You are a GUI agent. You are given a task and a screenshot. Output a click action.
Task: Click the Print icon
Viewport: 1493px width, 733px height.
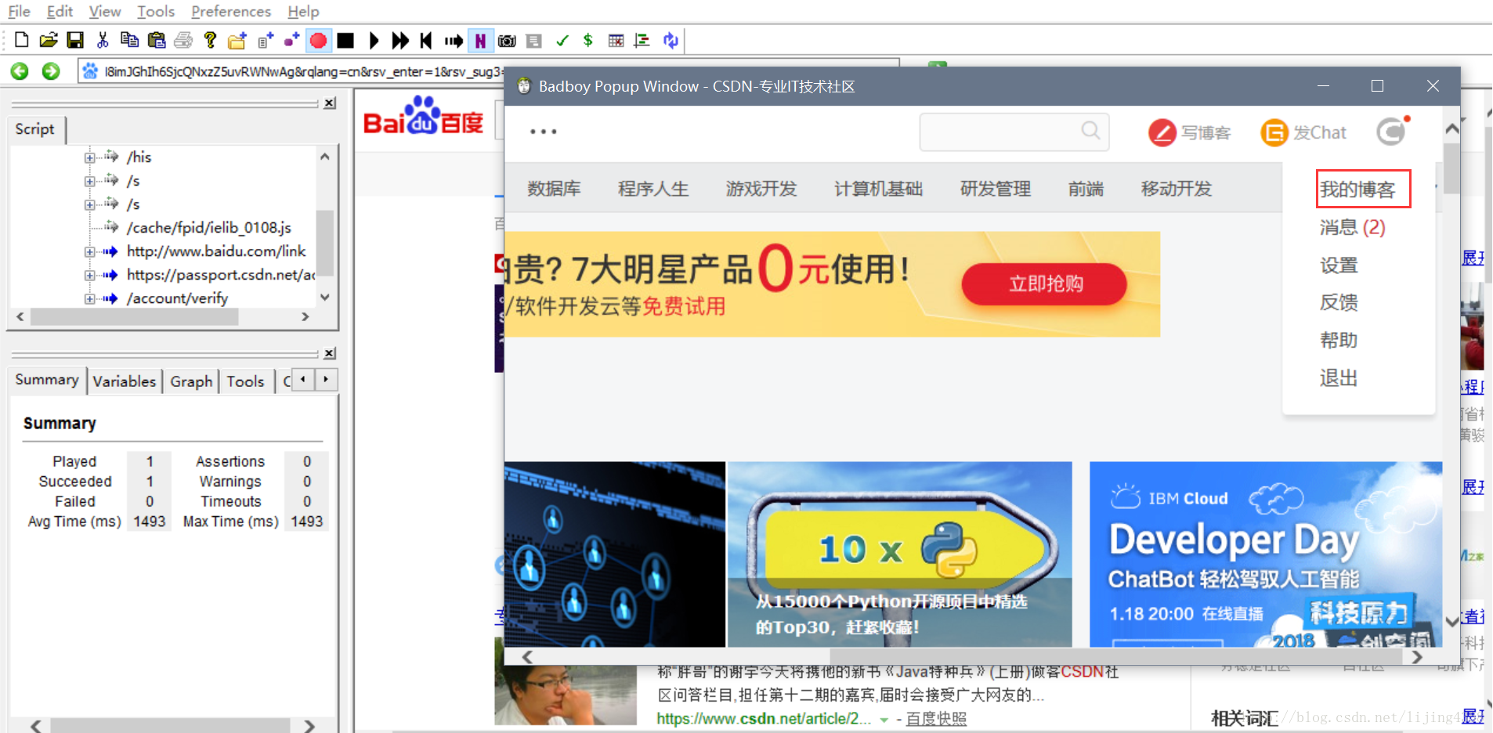point(183,40)
